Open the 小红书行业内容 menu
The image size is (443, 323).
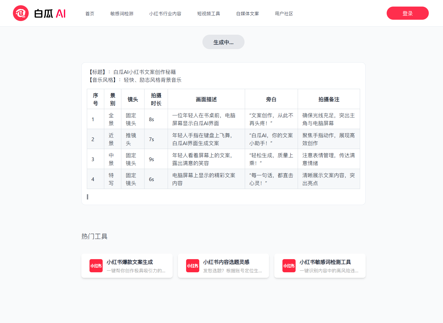[x=165, y=14]
